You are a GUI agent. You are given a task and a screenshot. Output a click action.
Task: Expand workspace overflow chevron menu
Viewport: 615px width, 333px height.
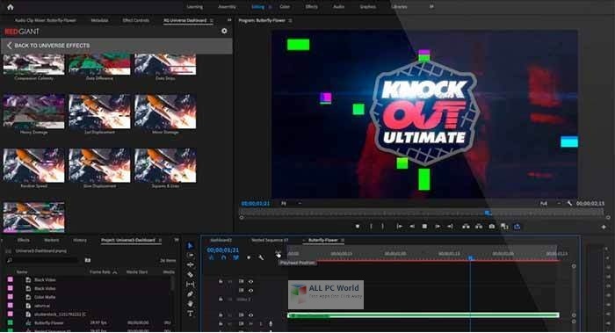(431, 7)
